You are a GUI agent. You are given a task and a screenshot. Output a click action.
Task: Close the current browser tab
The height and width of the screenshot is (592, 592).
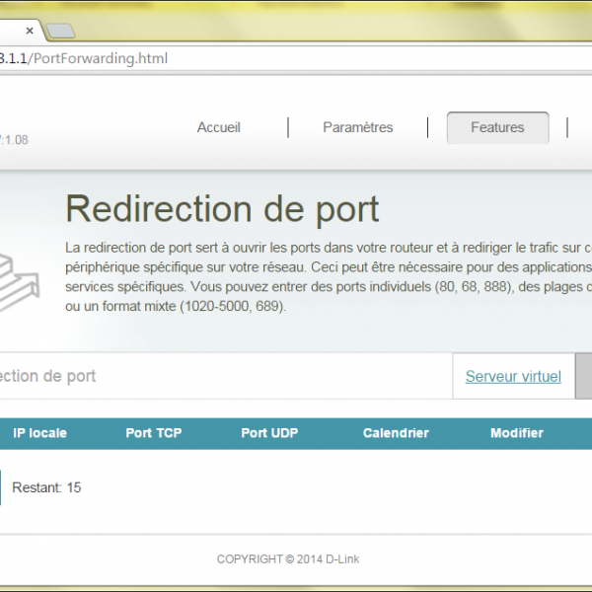(x=28, y=31)
